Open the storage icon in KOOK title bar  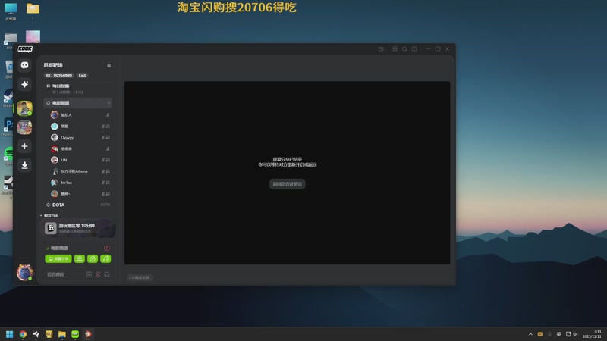(395, 49)
